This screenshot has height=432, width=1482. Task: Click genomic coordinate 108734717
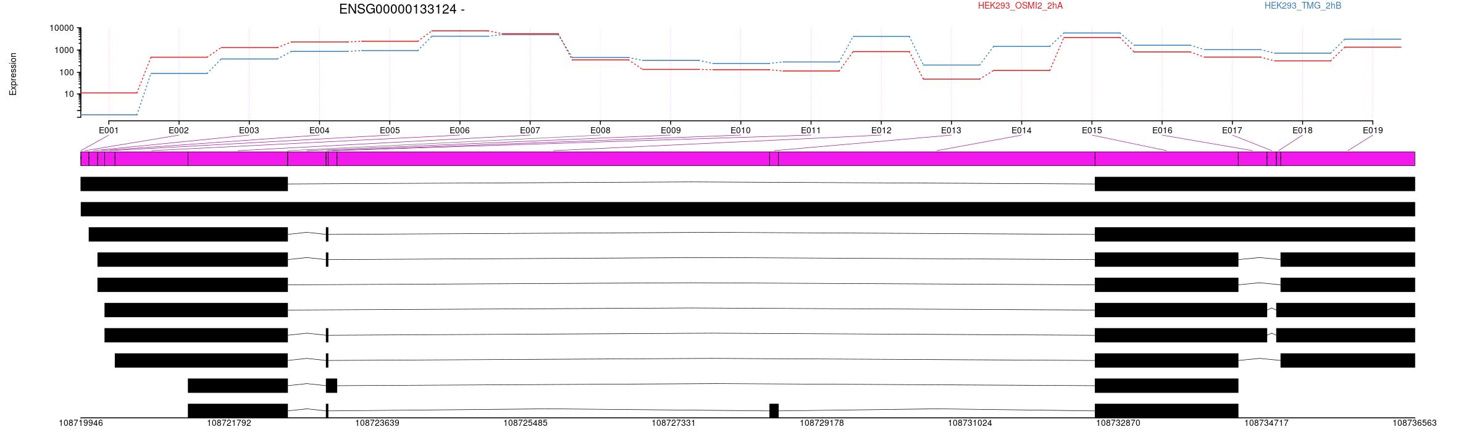pos(1266,423)
